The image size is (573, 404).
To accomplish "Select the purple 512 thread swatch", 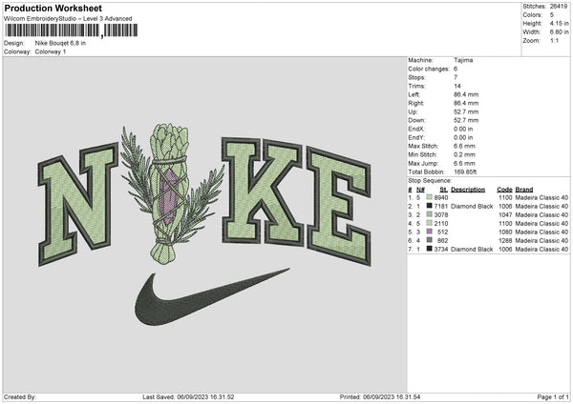I will pyautogui.click(x=432, y=231).
